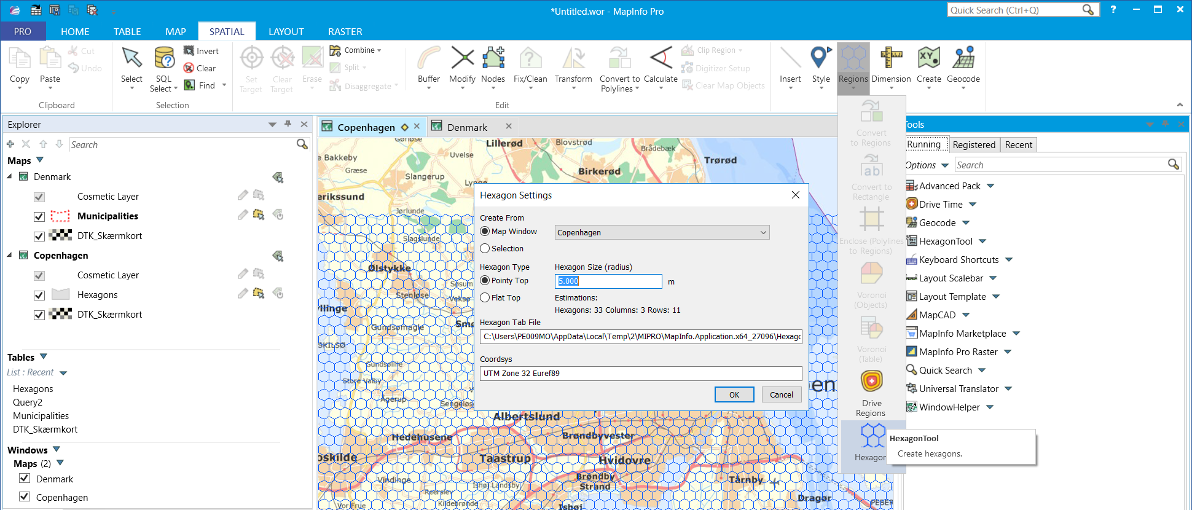Close the Hexagon Settings dialog
This screenshot has width=1192, height=510.
(796, 195)
